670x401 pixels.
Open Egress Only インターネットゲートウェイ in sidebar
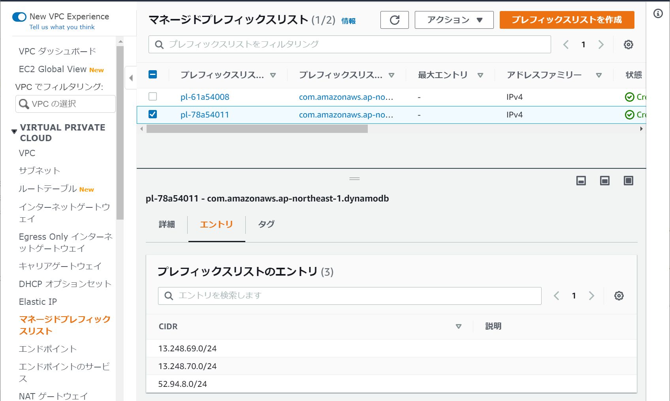[x=66, y=242]
